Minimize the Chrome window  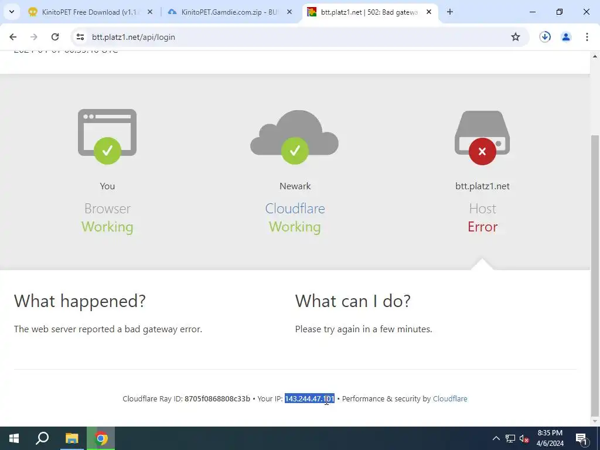(x=532, y=12)
